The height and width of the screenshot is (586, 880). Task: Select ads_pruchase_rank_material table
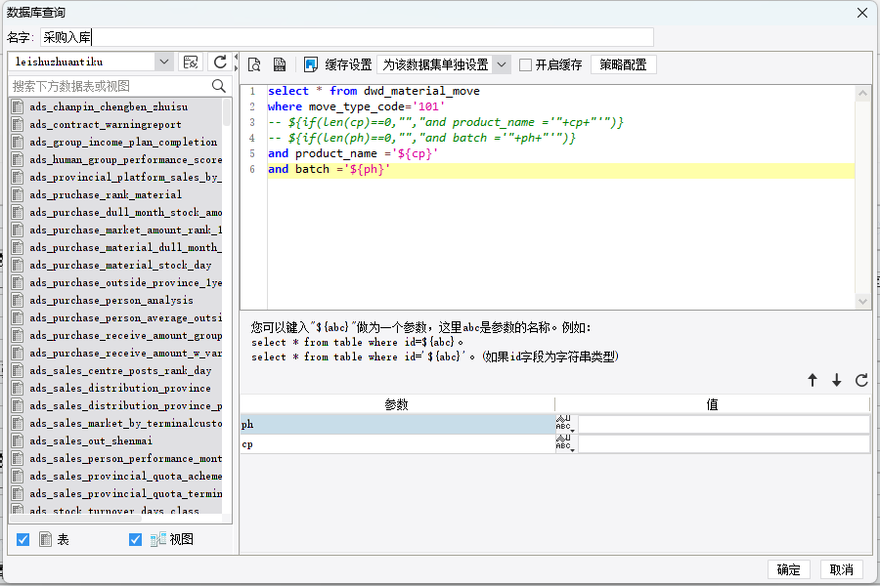pos(106,194)
